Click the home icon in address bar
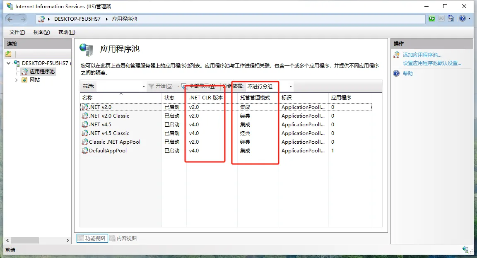The width and height of the screenshot is (477, 258). click(451, 19)
